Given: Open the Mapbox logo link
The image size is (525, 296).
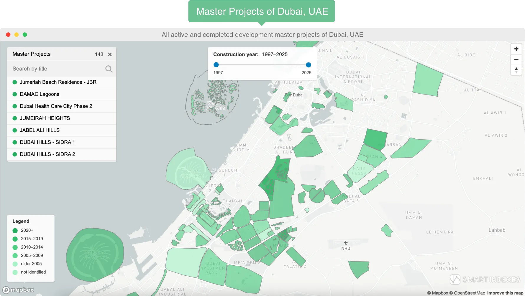Looking at the screenshot, I should coord(18,290).
